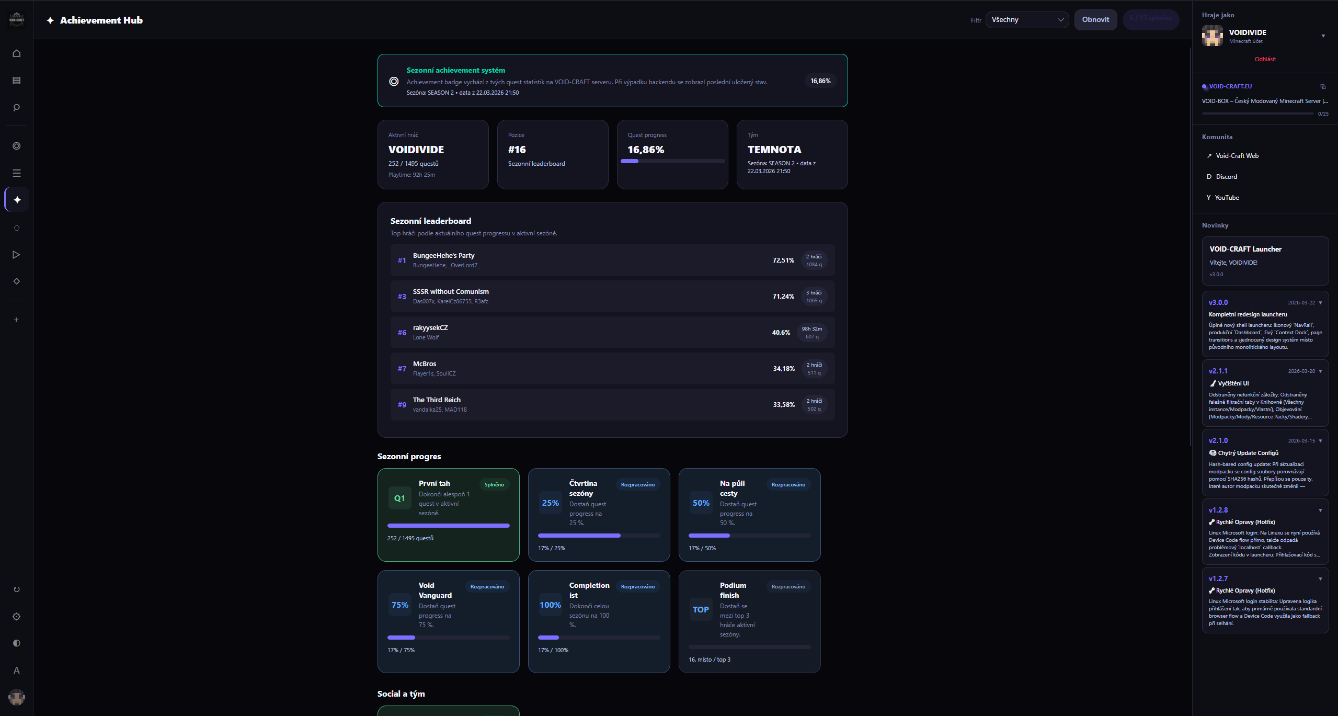The height and width of the screenshot is (716, 1338).
Task: Select the Play launch icon in sidebar
Action: [16, 255]
